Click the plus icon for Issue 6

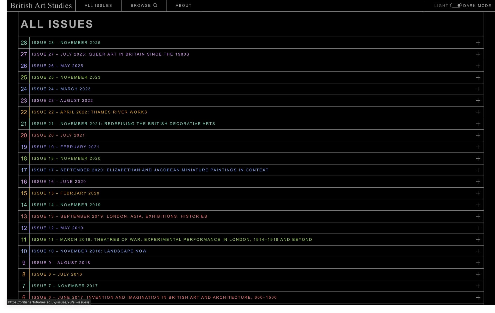478,297
